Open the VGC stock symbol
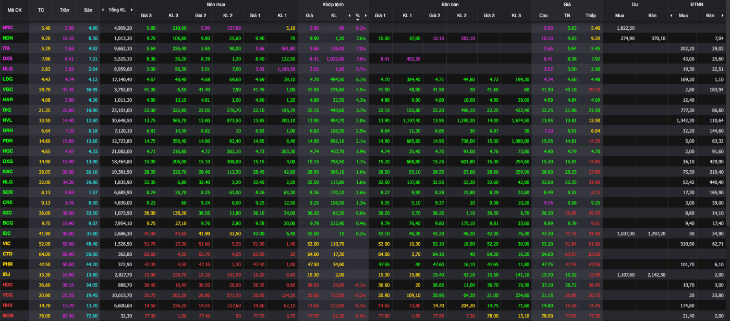This screenshot has width=730, height=321. [7, 89]
